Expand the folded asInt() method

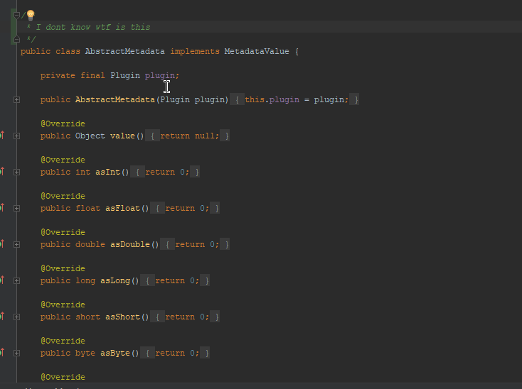pos(16,172)
